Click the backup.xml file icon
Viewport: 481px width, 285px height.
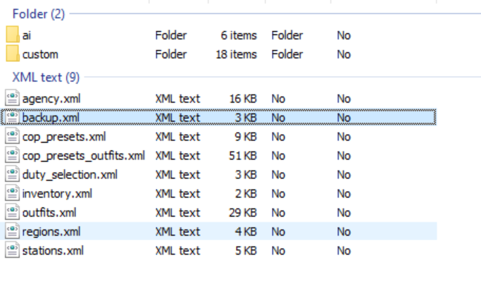pyautogui.click(x=13, y=118)
